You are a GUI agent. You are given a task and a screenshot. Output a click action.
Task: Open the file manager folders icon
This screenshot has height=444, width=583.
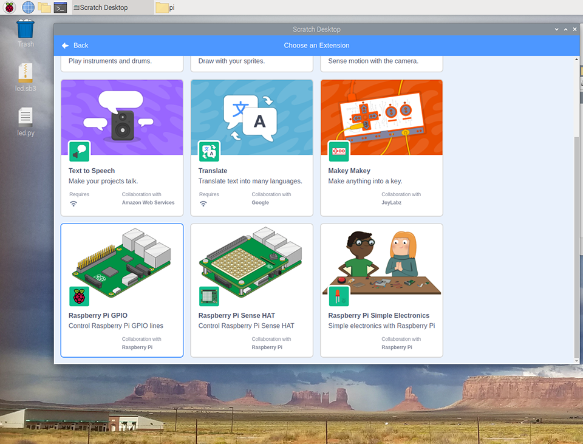pos(44,7)
